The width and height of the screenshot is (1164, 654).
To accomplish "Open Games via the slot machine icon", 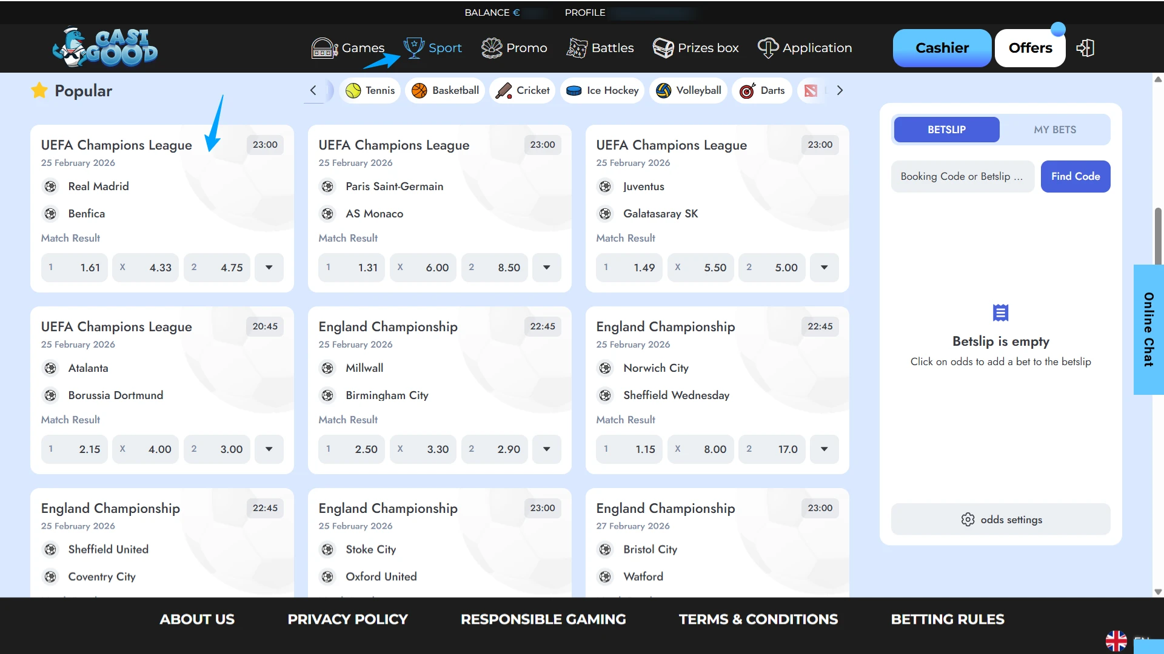I will 323,48.
